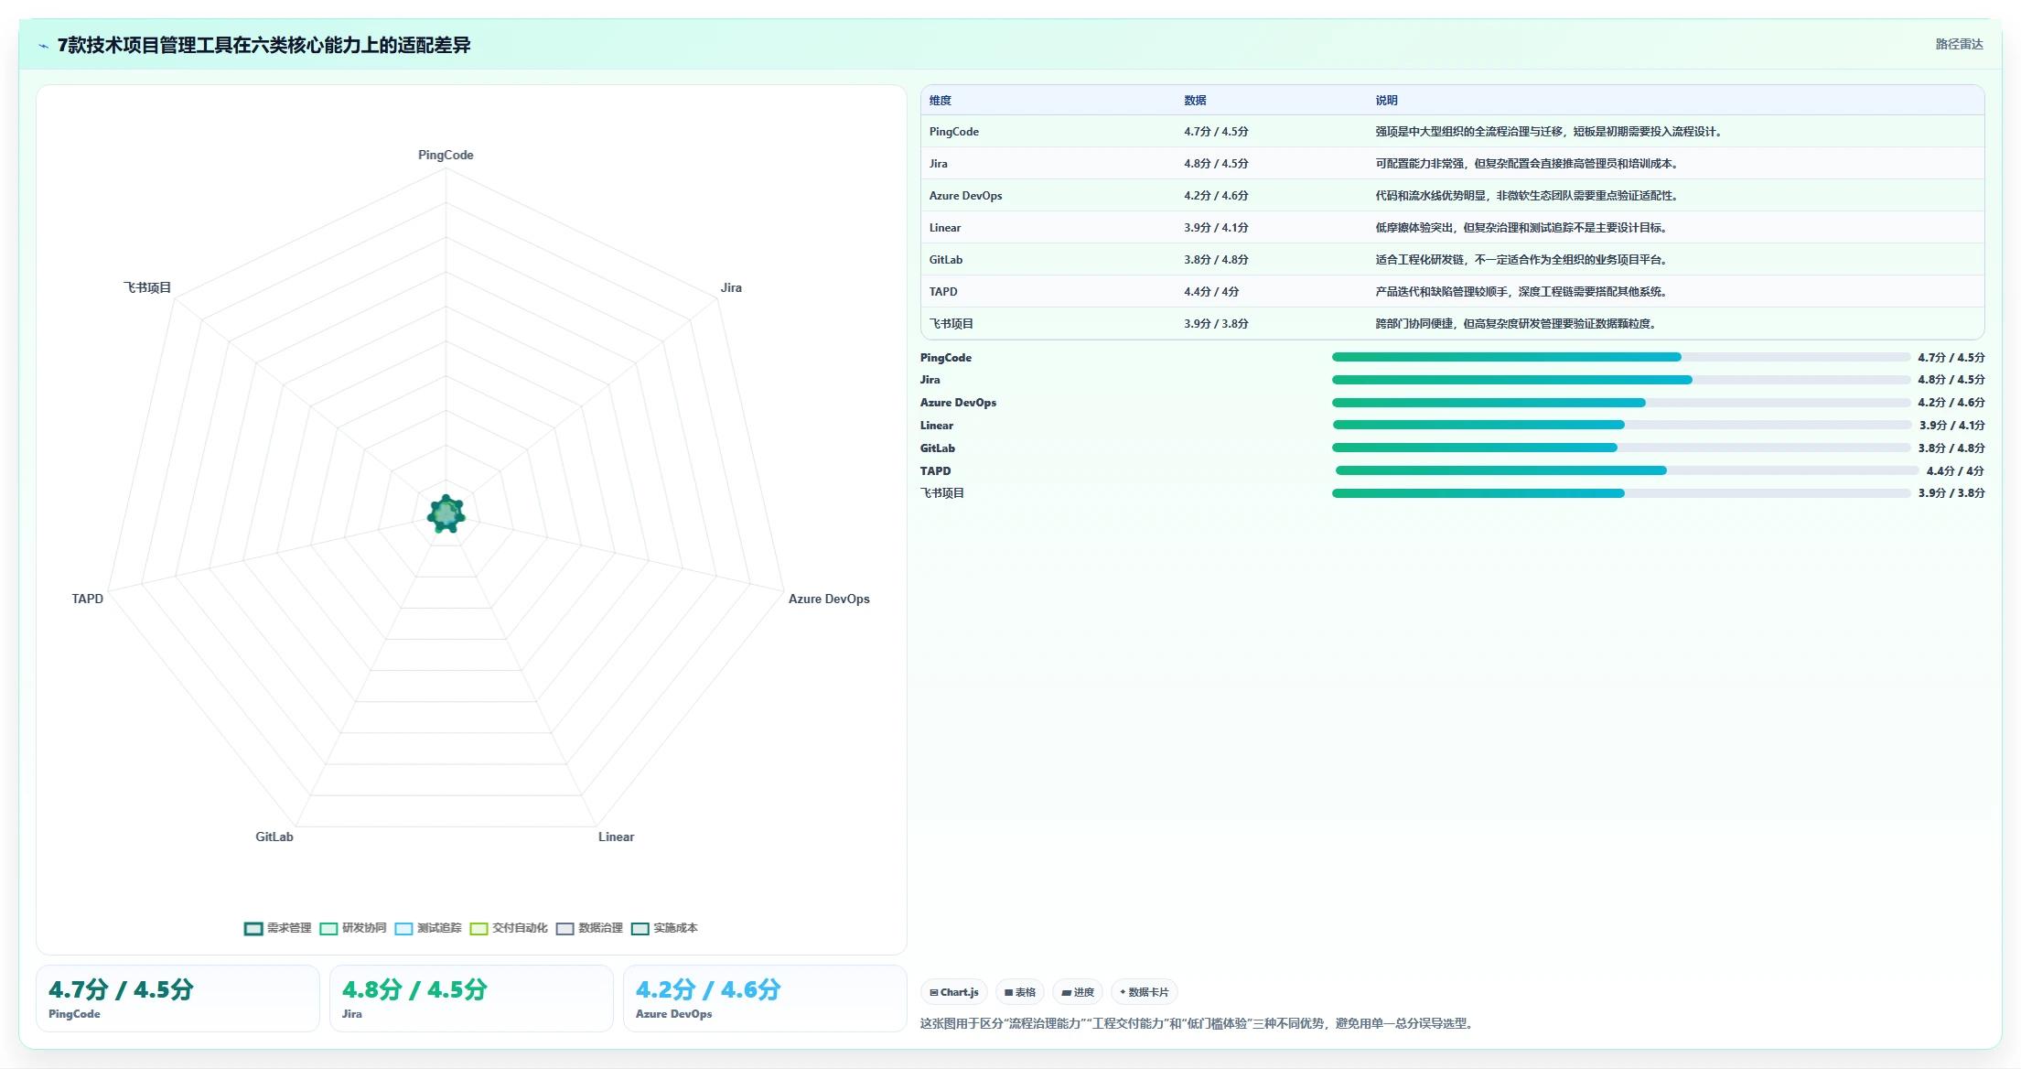
Task: Select the 进度 tag chip
Action: 1078,992
